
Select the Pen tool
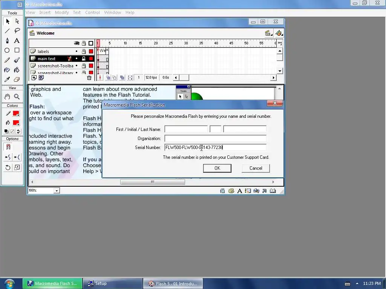tap(8, 41)
